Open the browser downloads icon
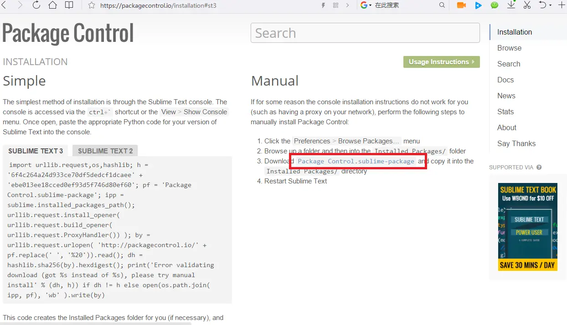Viewport: 567px width, 325px height. coord(511,5)
